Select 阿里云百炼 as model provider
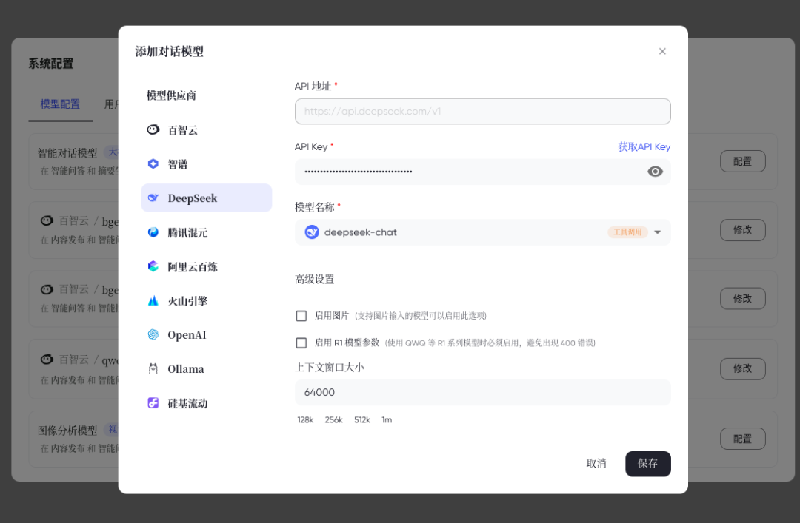800x523 pixels. (206, 266)
